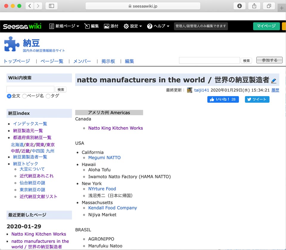
Task: Click the blue puzzle piece wiki icon
Action: [x=12, y=44]
